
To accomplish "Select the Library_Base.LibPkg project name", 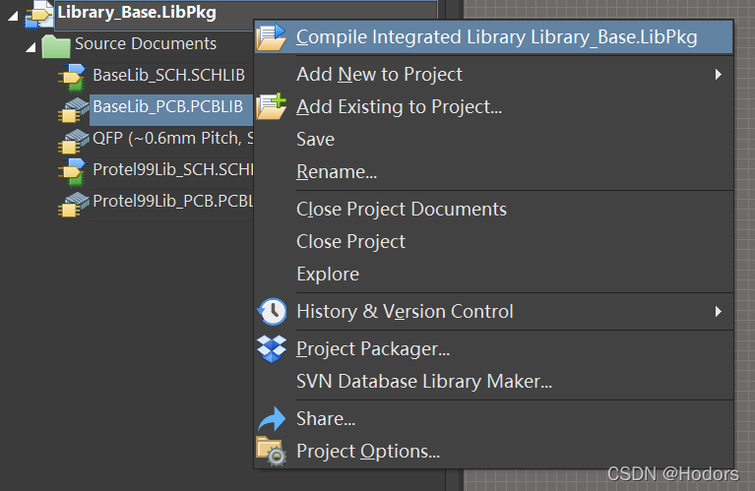I will point(137,13).
